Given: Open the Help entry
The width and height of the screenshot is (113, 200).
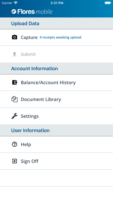Looking at the screenshot, I should (x=56, y=144).
